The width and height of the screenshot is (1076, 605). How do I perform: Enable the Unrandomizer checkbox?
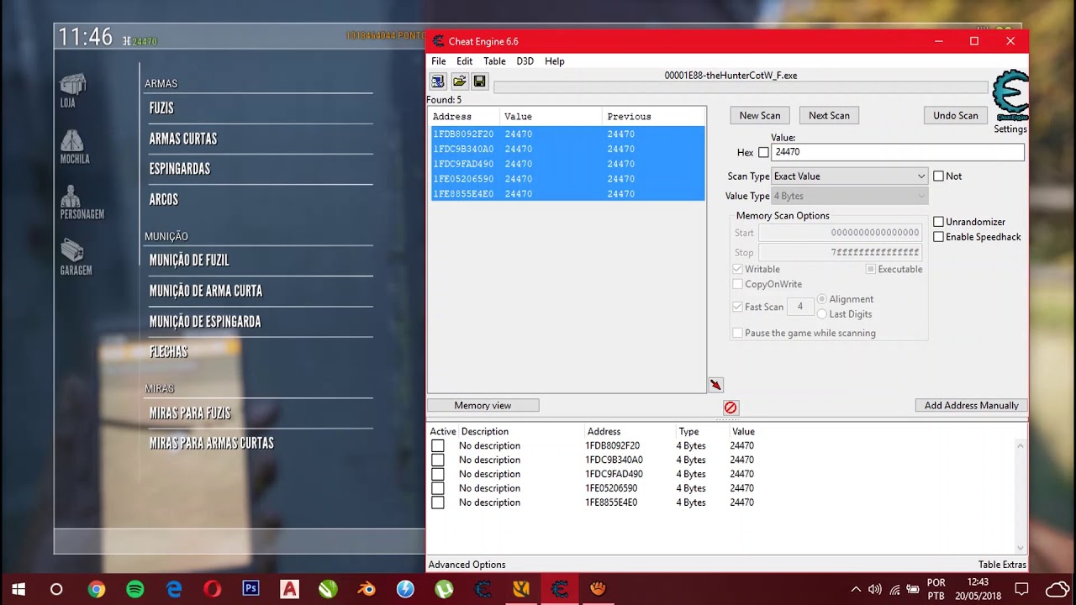point(938,222)
